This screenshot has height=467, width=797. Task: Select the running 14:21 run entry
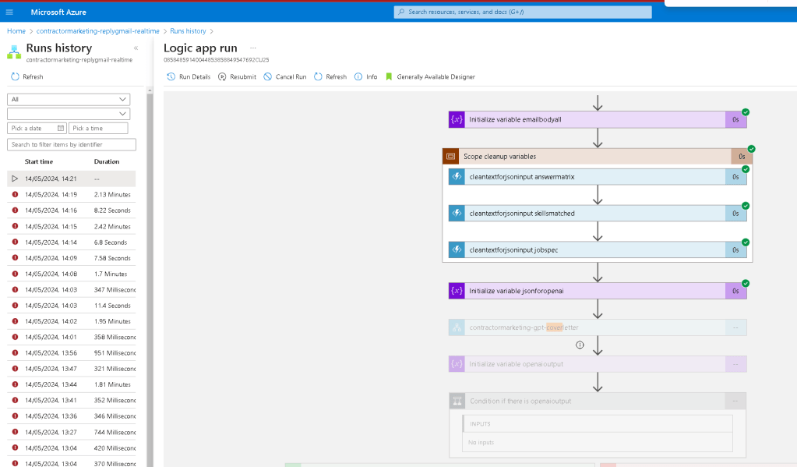coord(71,179)
